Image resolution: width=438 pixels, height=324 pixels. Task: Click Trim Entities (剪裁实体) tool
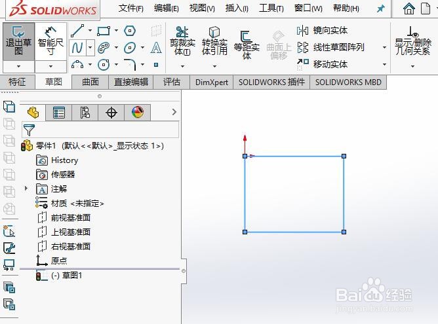pyautogui.click(x=182, y=41)
